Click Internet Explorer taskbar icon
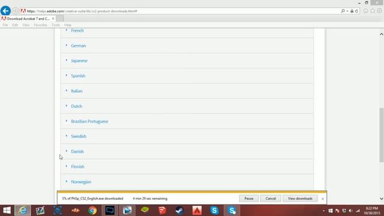 point(23,211)
